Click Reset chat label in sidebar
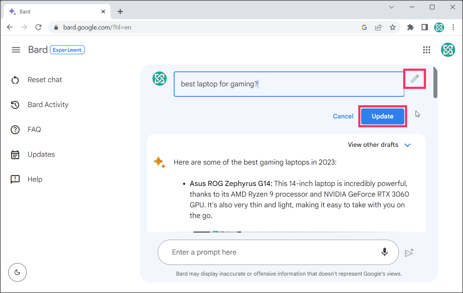Image resolution: width=463 pixels, height=293 pixels. (45, 80)
